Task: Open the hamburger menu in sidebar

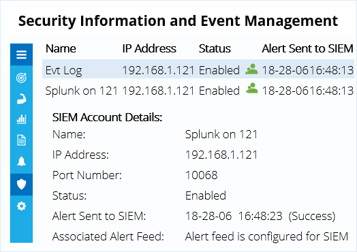Action: 21,54
